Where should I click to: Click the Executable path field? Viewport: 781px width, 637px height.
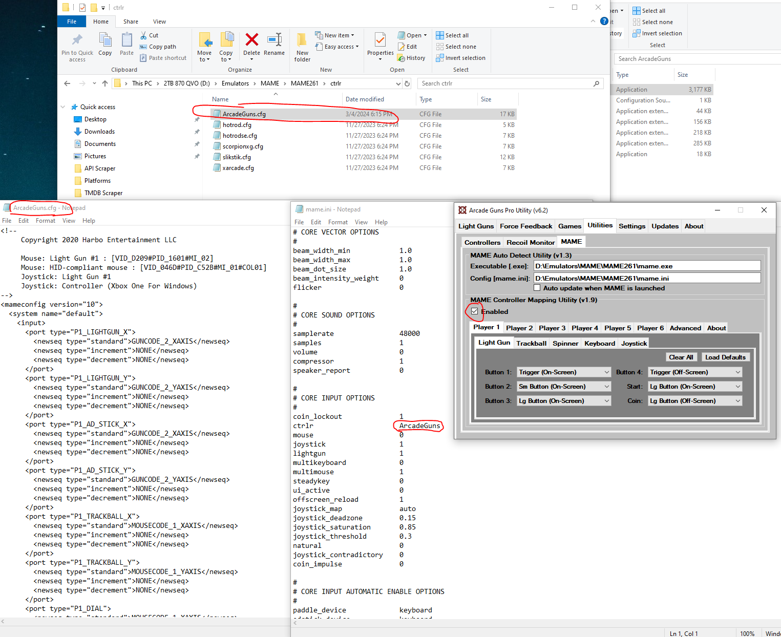[x=647, y=266]
